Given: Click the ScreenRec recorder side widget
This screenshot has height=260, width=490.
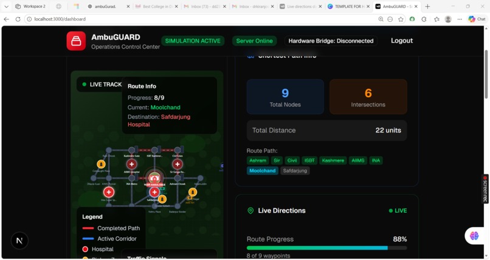Looking at the screenshot, I should point(485,189).
